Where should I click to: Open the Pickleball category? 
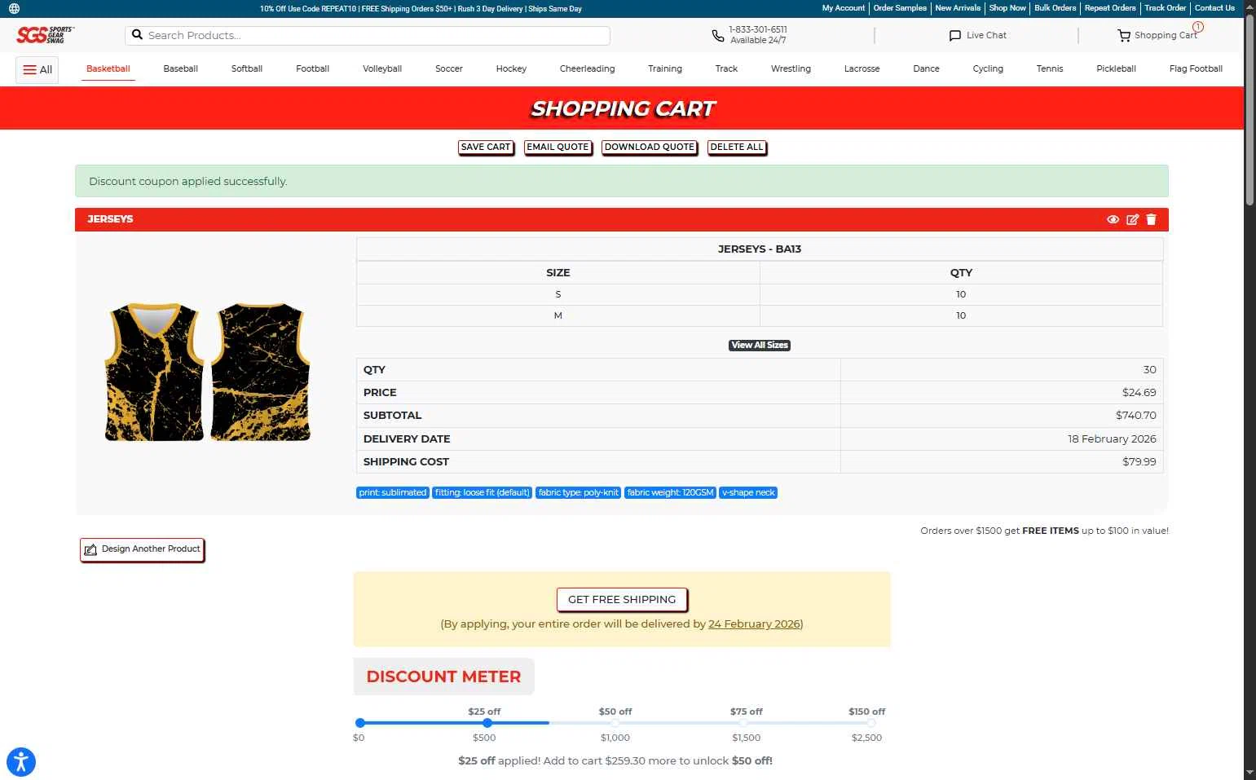[1116, 68]
